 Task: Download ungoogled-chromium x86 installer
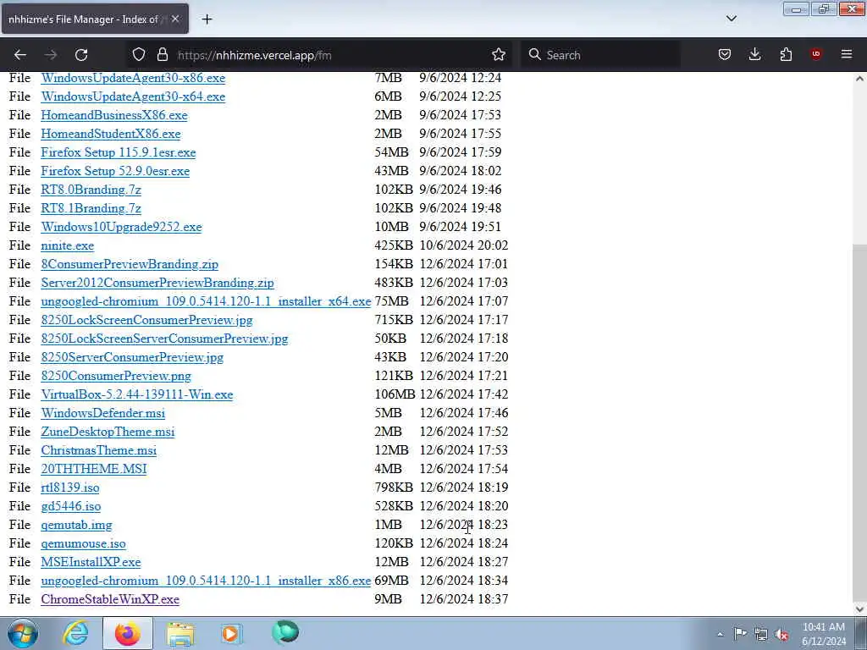(206, 581)
